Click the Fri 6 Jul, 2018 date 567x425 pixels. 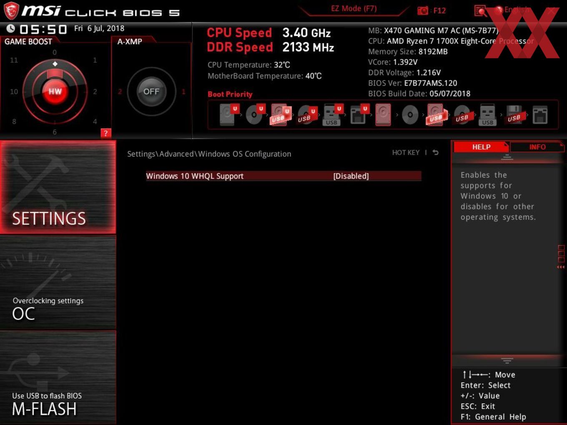[99, 28]
